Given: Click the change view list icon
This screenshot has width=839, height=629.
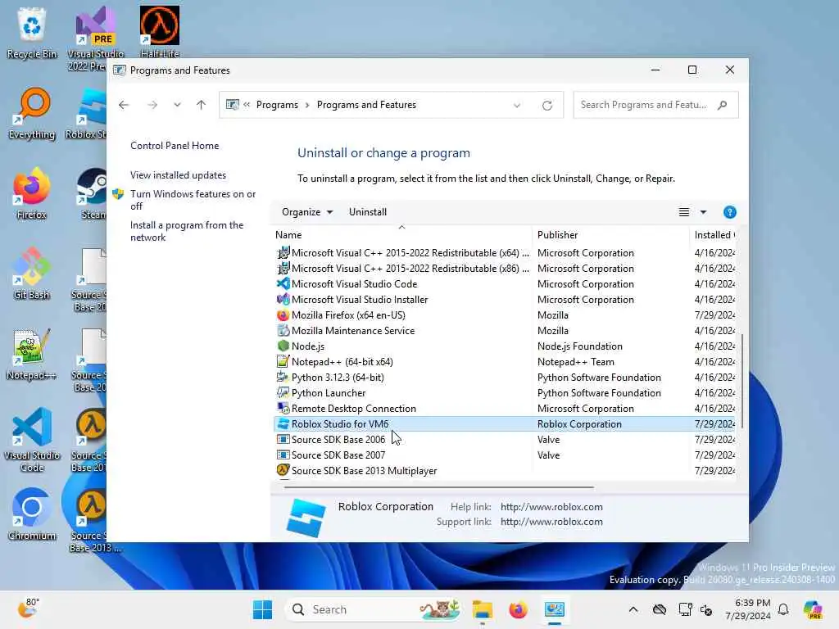Looking at the screenshot, I should pyautogui.click(x=684, y=212).
